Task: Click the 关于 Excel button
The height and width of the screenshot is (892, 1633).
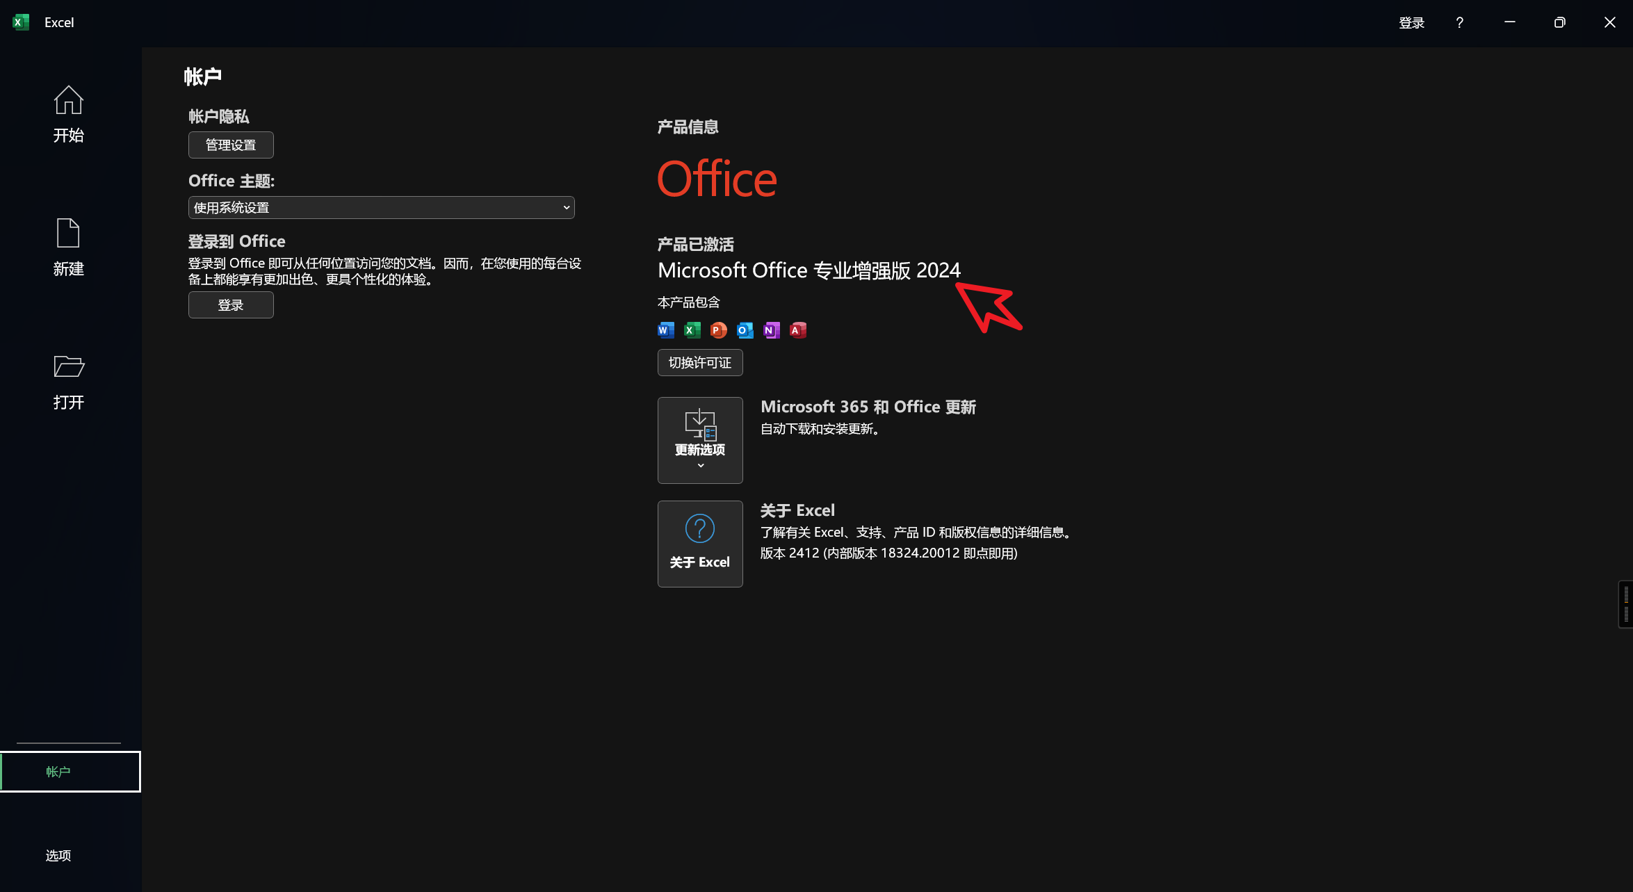Action: click(x=700, y=544)
